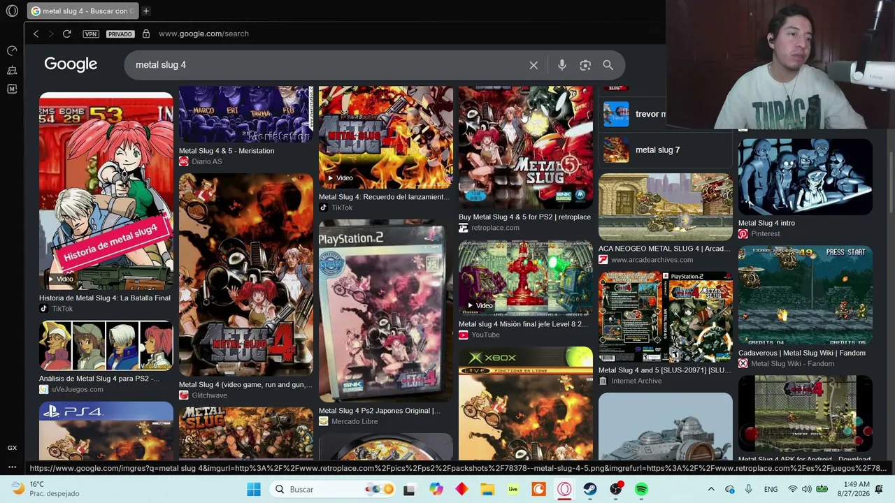This screenshot has height=503, width=895.
Task: Open the four character portraits thumbnail
Action: coord(106,346)
